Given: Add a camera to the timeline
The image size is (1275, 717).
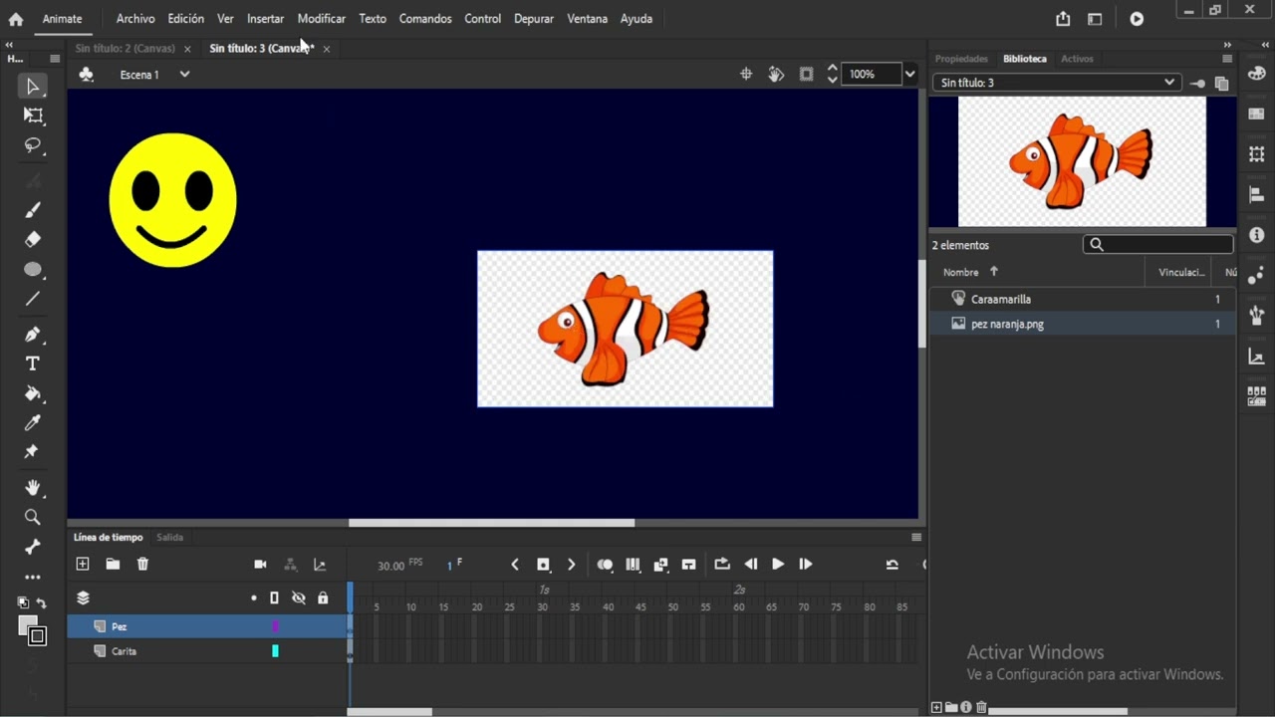Looking at the screenshot, I should point(260,565).
